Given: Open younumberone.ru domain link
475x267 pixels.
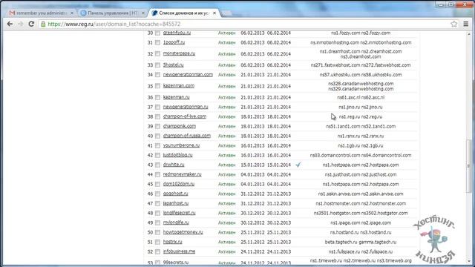Looking at the screenshot, I should click(181, 145).
